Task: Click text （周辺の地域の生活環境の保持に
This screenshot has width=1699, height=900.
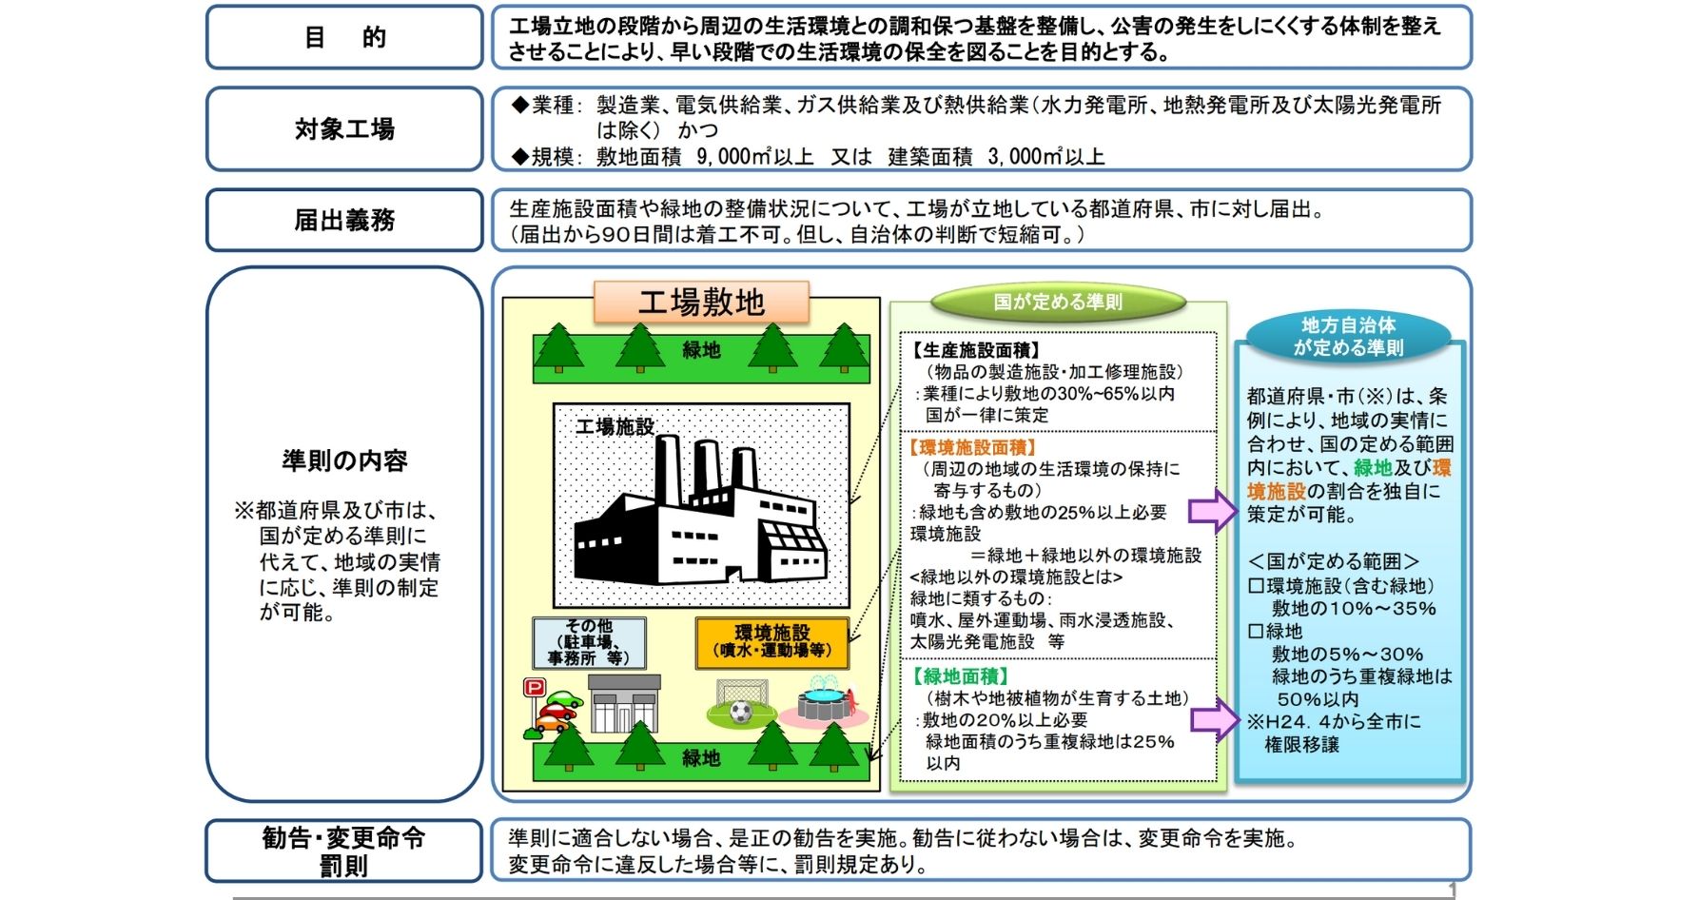Action: coord(1049,469)
